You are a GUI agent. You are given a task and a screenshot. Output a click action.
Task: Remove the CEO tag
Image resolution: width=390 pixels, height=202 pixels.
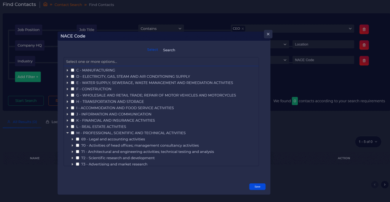tap(243, 29)
